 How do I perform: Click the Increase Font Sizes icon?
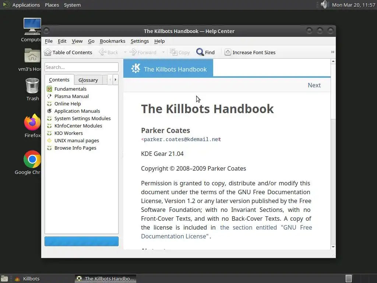[x=228, y=52]
